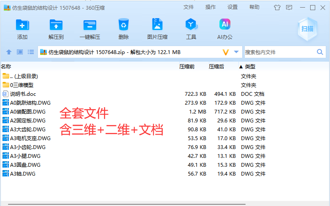Open the AI办公 icon
The image size is (330, 206).
pos(225,24)
